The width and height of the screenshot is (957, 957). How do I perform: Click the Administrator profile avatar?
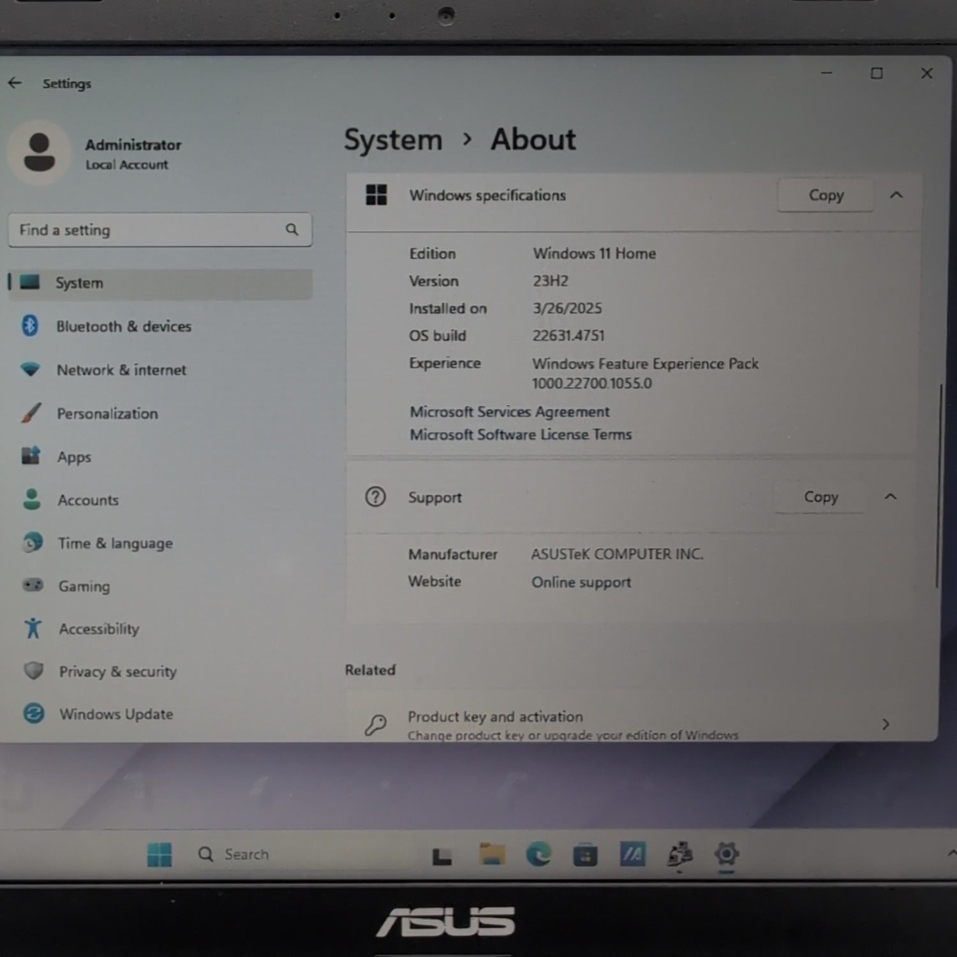[x=39, y=152]
